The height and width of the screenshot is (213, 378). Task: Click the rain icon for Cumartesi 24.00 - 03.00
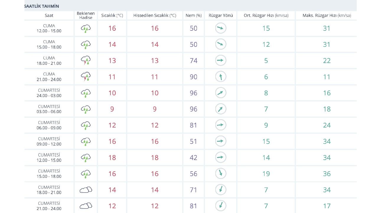coord(86,93)
